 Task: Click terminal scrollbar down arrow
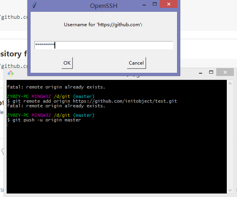tap(230, 190)
